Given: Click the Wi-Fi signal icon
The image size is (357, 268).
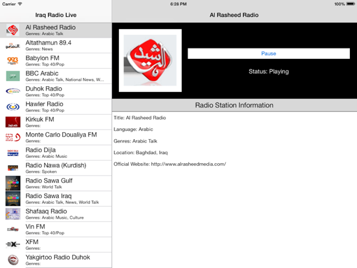Looking at the screenshot, I should 20,4.
